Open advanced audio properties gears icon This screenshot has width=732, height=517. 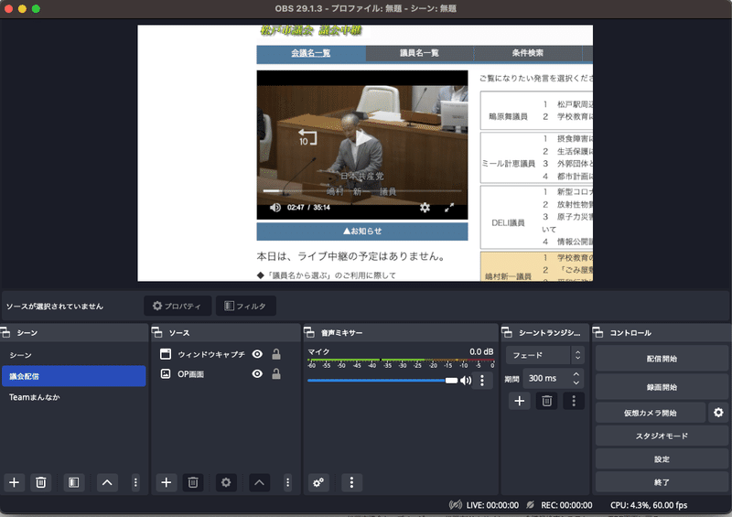pyautogui.click(x=318, y=482)
